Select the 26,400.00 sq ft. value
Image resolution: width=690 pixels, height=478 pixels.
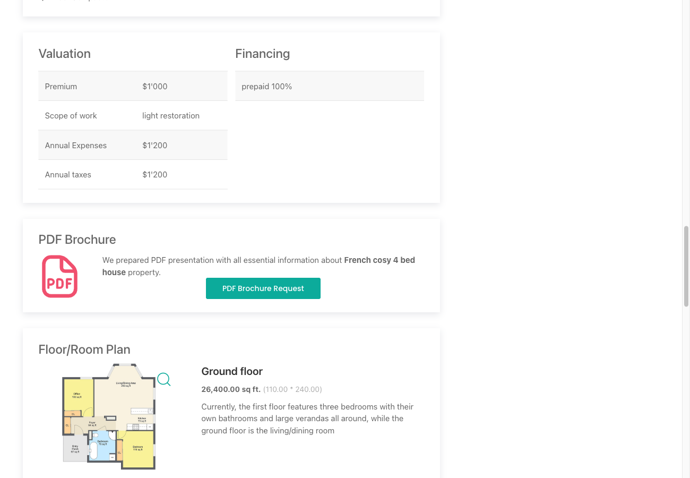pos(231,389)
